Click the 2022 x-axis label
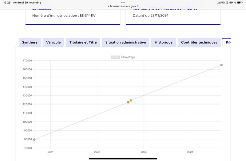Viewport: 246px width, 161px height. point(97,152)
